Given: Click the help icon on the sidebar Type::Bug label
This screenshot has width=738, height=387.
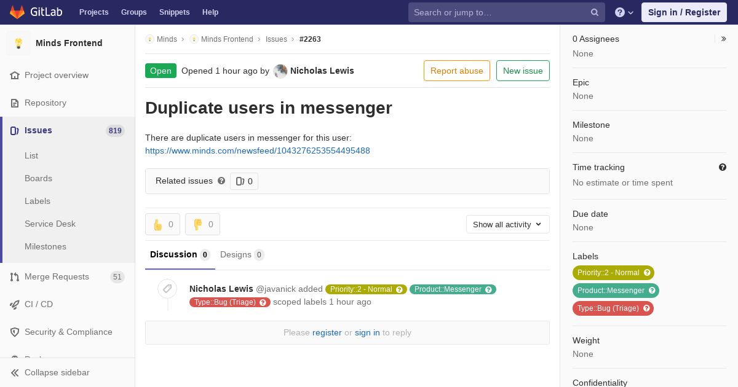Looking at the screenshot, I should 646,308.
